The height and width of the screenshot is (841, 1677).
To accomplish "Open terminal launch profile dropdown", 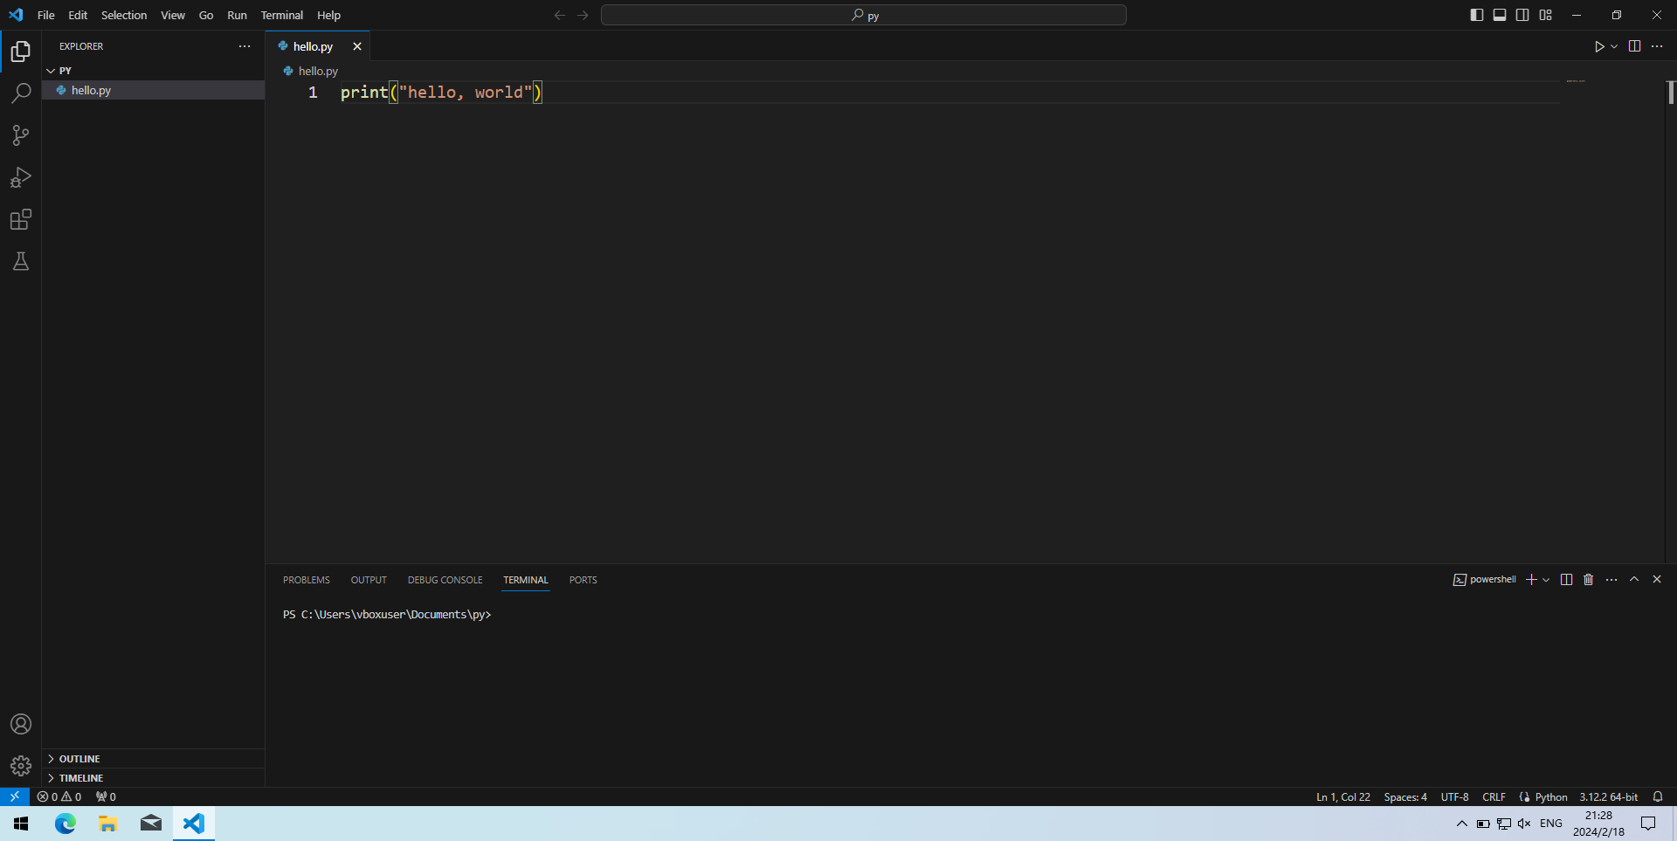I will point(1546,580).
